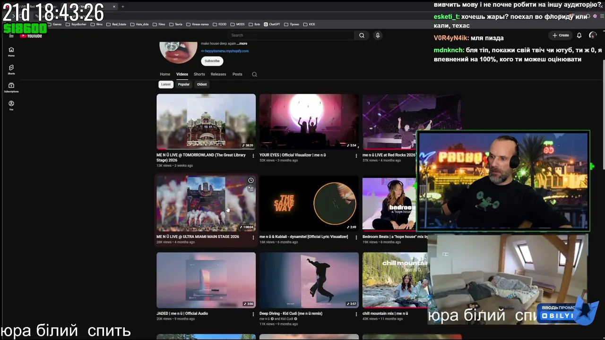Open the account avatar menu
The image size is (605, 340).
coord(593,35)
